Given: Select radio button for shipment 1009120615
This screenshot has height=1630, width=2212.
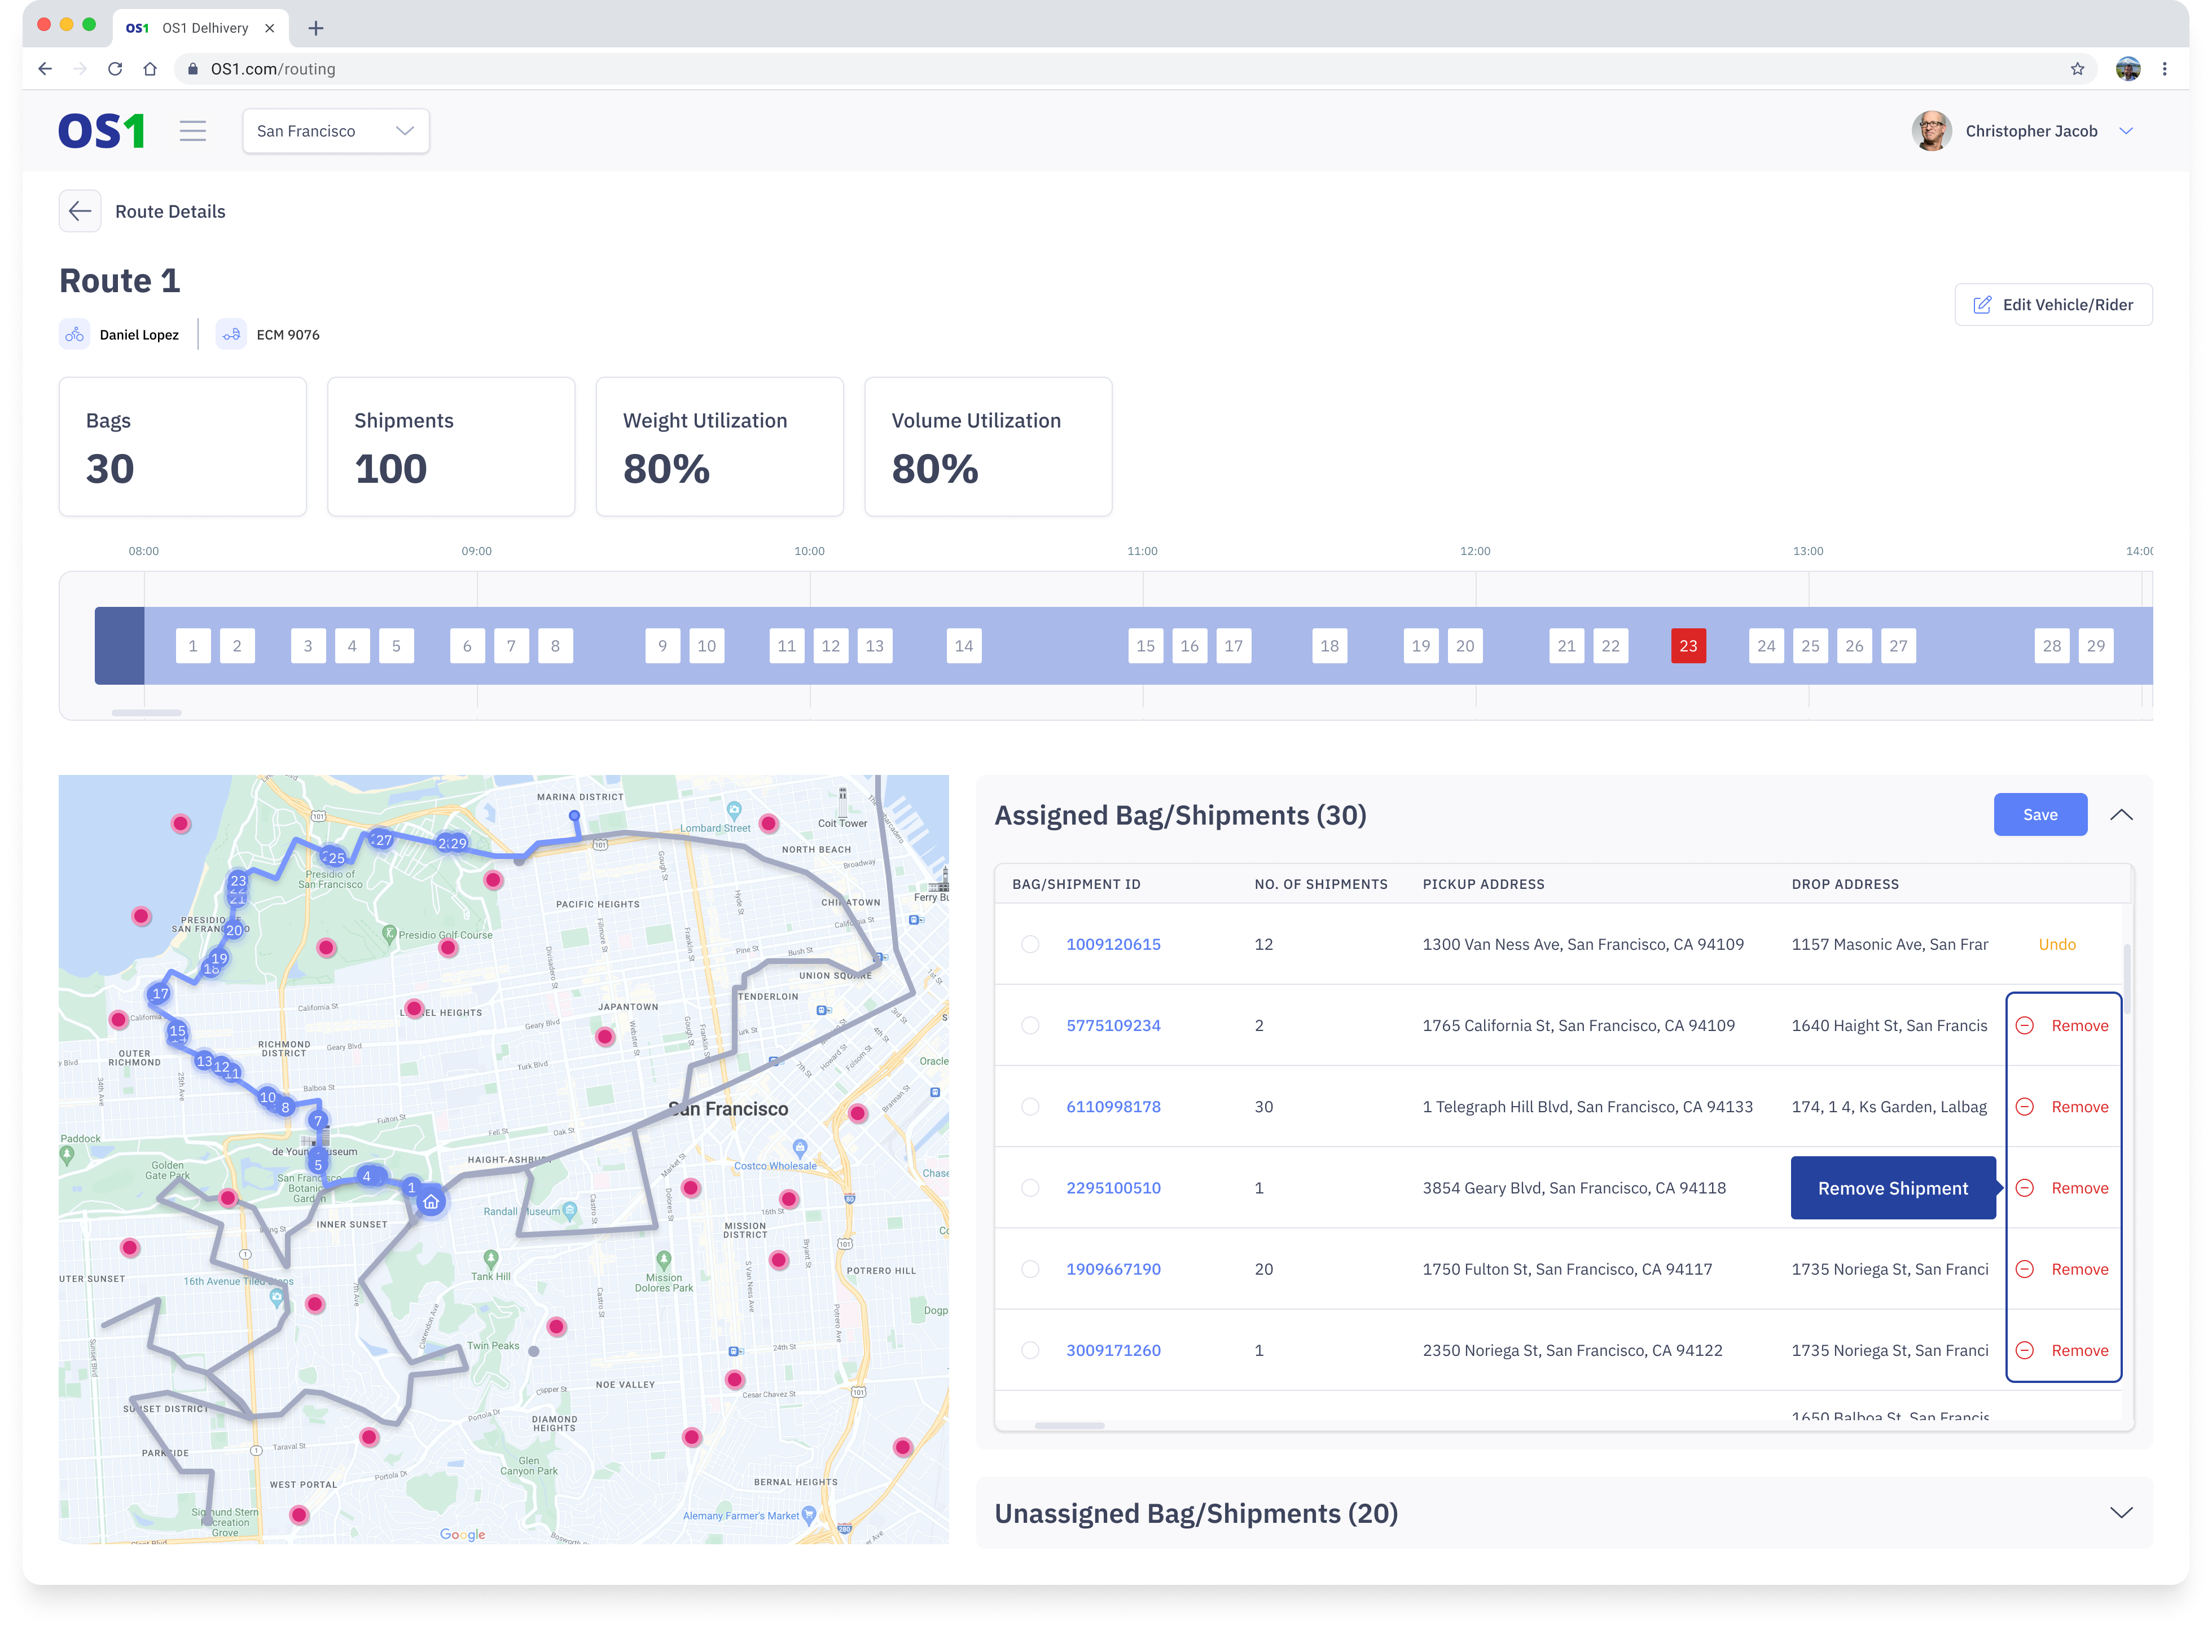Looking at the screenshot, I should pyautogui.click(x=1029, y=944).
